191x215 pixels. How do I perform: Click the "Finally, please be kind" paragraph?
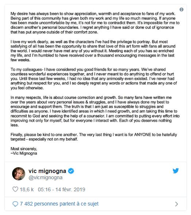tap(94, 137)
